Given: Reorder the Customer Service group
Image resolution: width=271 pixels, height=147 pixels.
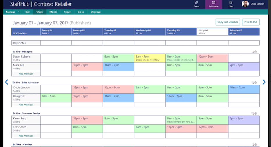Looking at the screenshot, I should (x=252, y=114).
